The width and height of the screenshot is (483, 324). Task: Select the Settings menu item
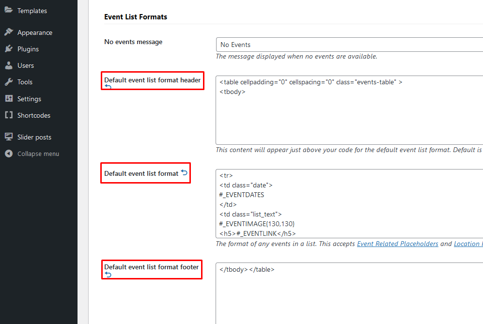[x=30, y=98]
